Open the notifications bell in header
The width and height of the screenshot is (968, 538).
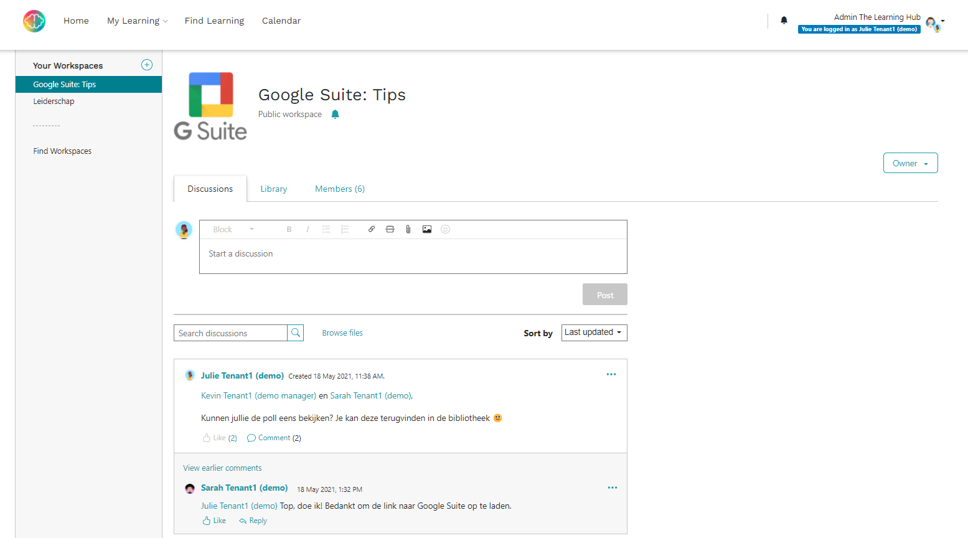pyautogui.click(x=784, y=21)
